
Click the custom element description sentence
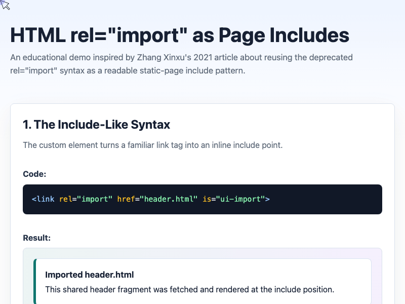pyautogui.click(x=153, y=145)
